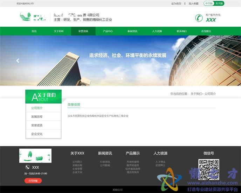Click the green XXX hotline number in header

click(211, 20)
